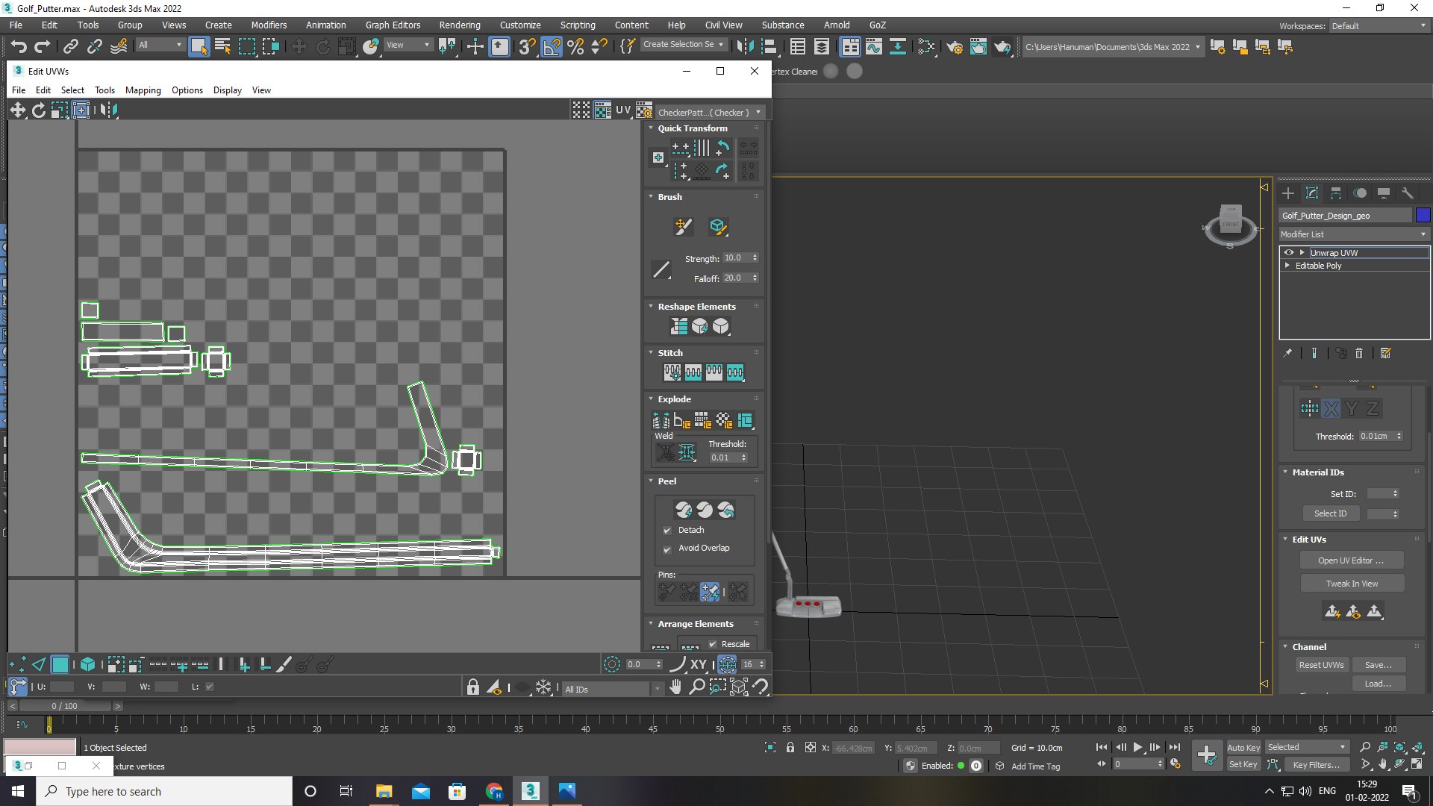Open the Modifier List dropdown

coord(1354,234)
